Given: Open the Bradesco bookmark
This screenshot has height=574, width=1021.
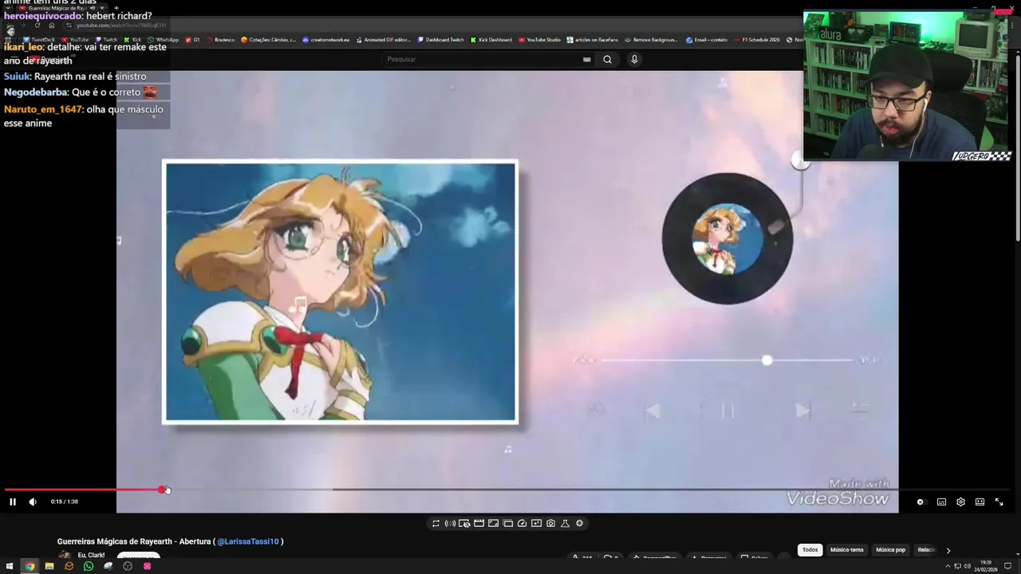Looking at the screenshot, I should pyautogui.click(x=220, y=40).
